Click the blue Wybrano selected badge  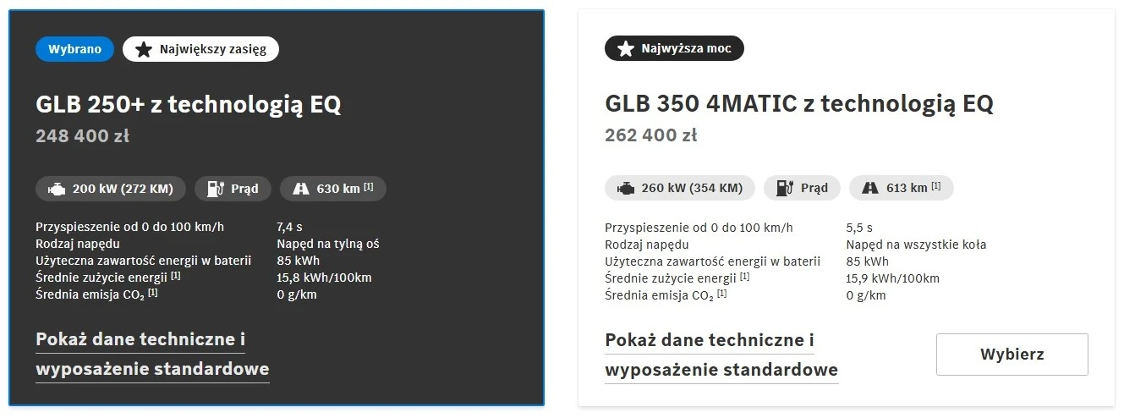[74, 49]
